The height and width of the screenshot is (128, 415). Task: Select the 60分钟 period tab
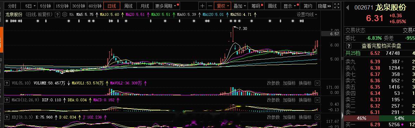(x=95, y=6)
